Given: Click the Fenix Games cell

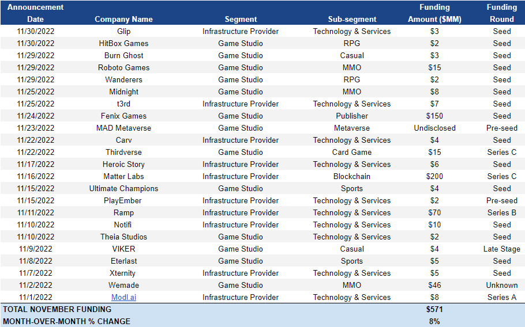Looking at the screenshot, I should 123,116.
